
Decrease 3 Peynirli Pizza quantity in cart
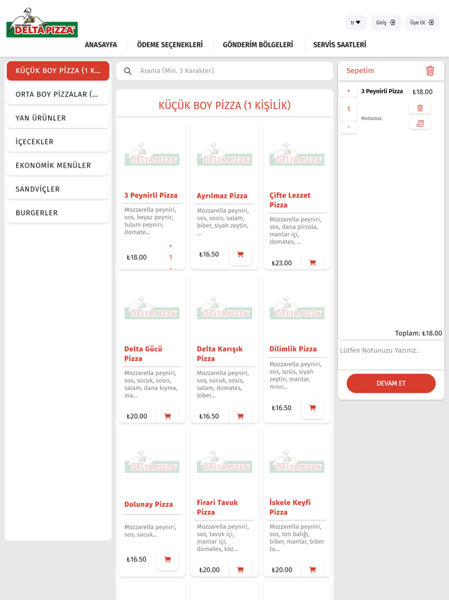348,127
